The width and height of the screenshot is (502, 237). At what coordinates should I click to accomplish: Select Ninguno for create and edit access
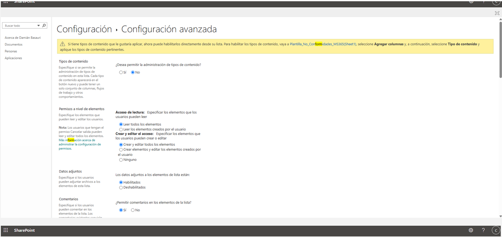[121, 160]
